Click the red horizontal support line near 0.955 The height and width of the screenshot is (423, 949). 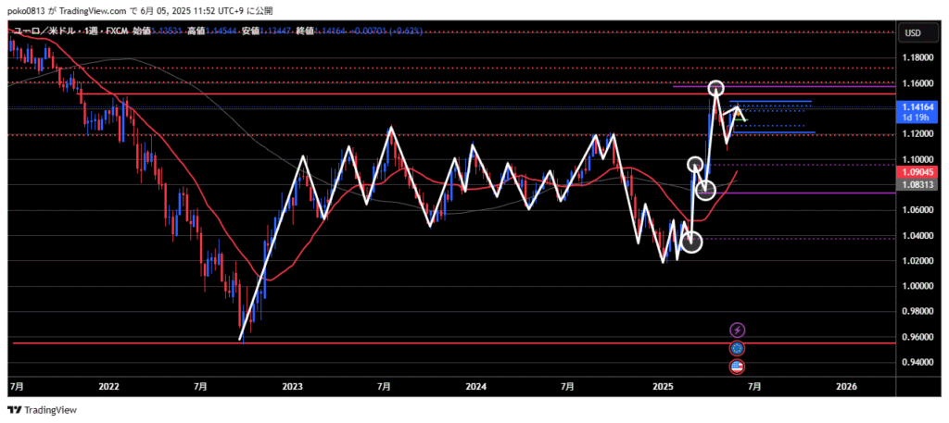coord(371,342)
